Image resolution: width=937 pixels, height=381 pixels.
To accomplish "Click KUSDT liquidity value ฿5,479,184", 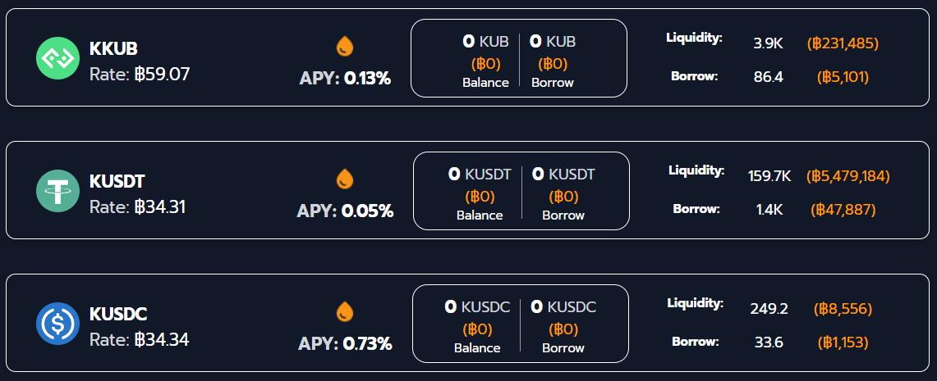I will tap(848, 176).
